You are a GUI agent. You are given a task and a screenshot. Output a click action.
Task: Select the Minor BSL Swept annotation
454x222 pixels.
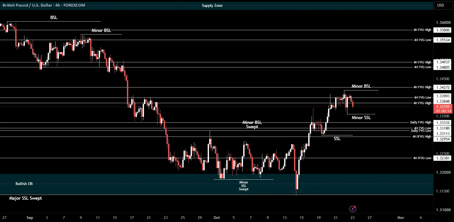tap(252, 124)
